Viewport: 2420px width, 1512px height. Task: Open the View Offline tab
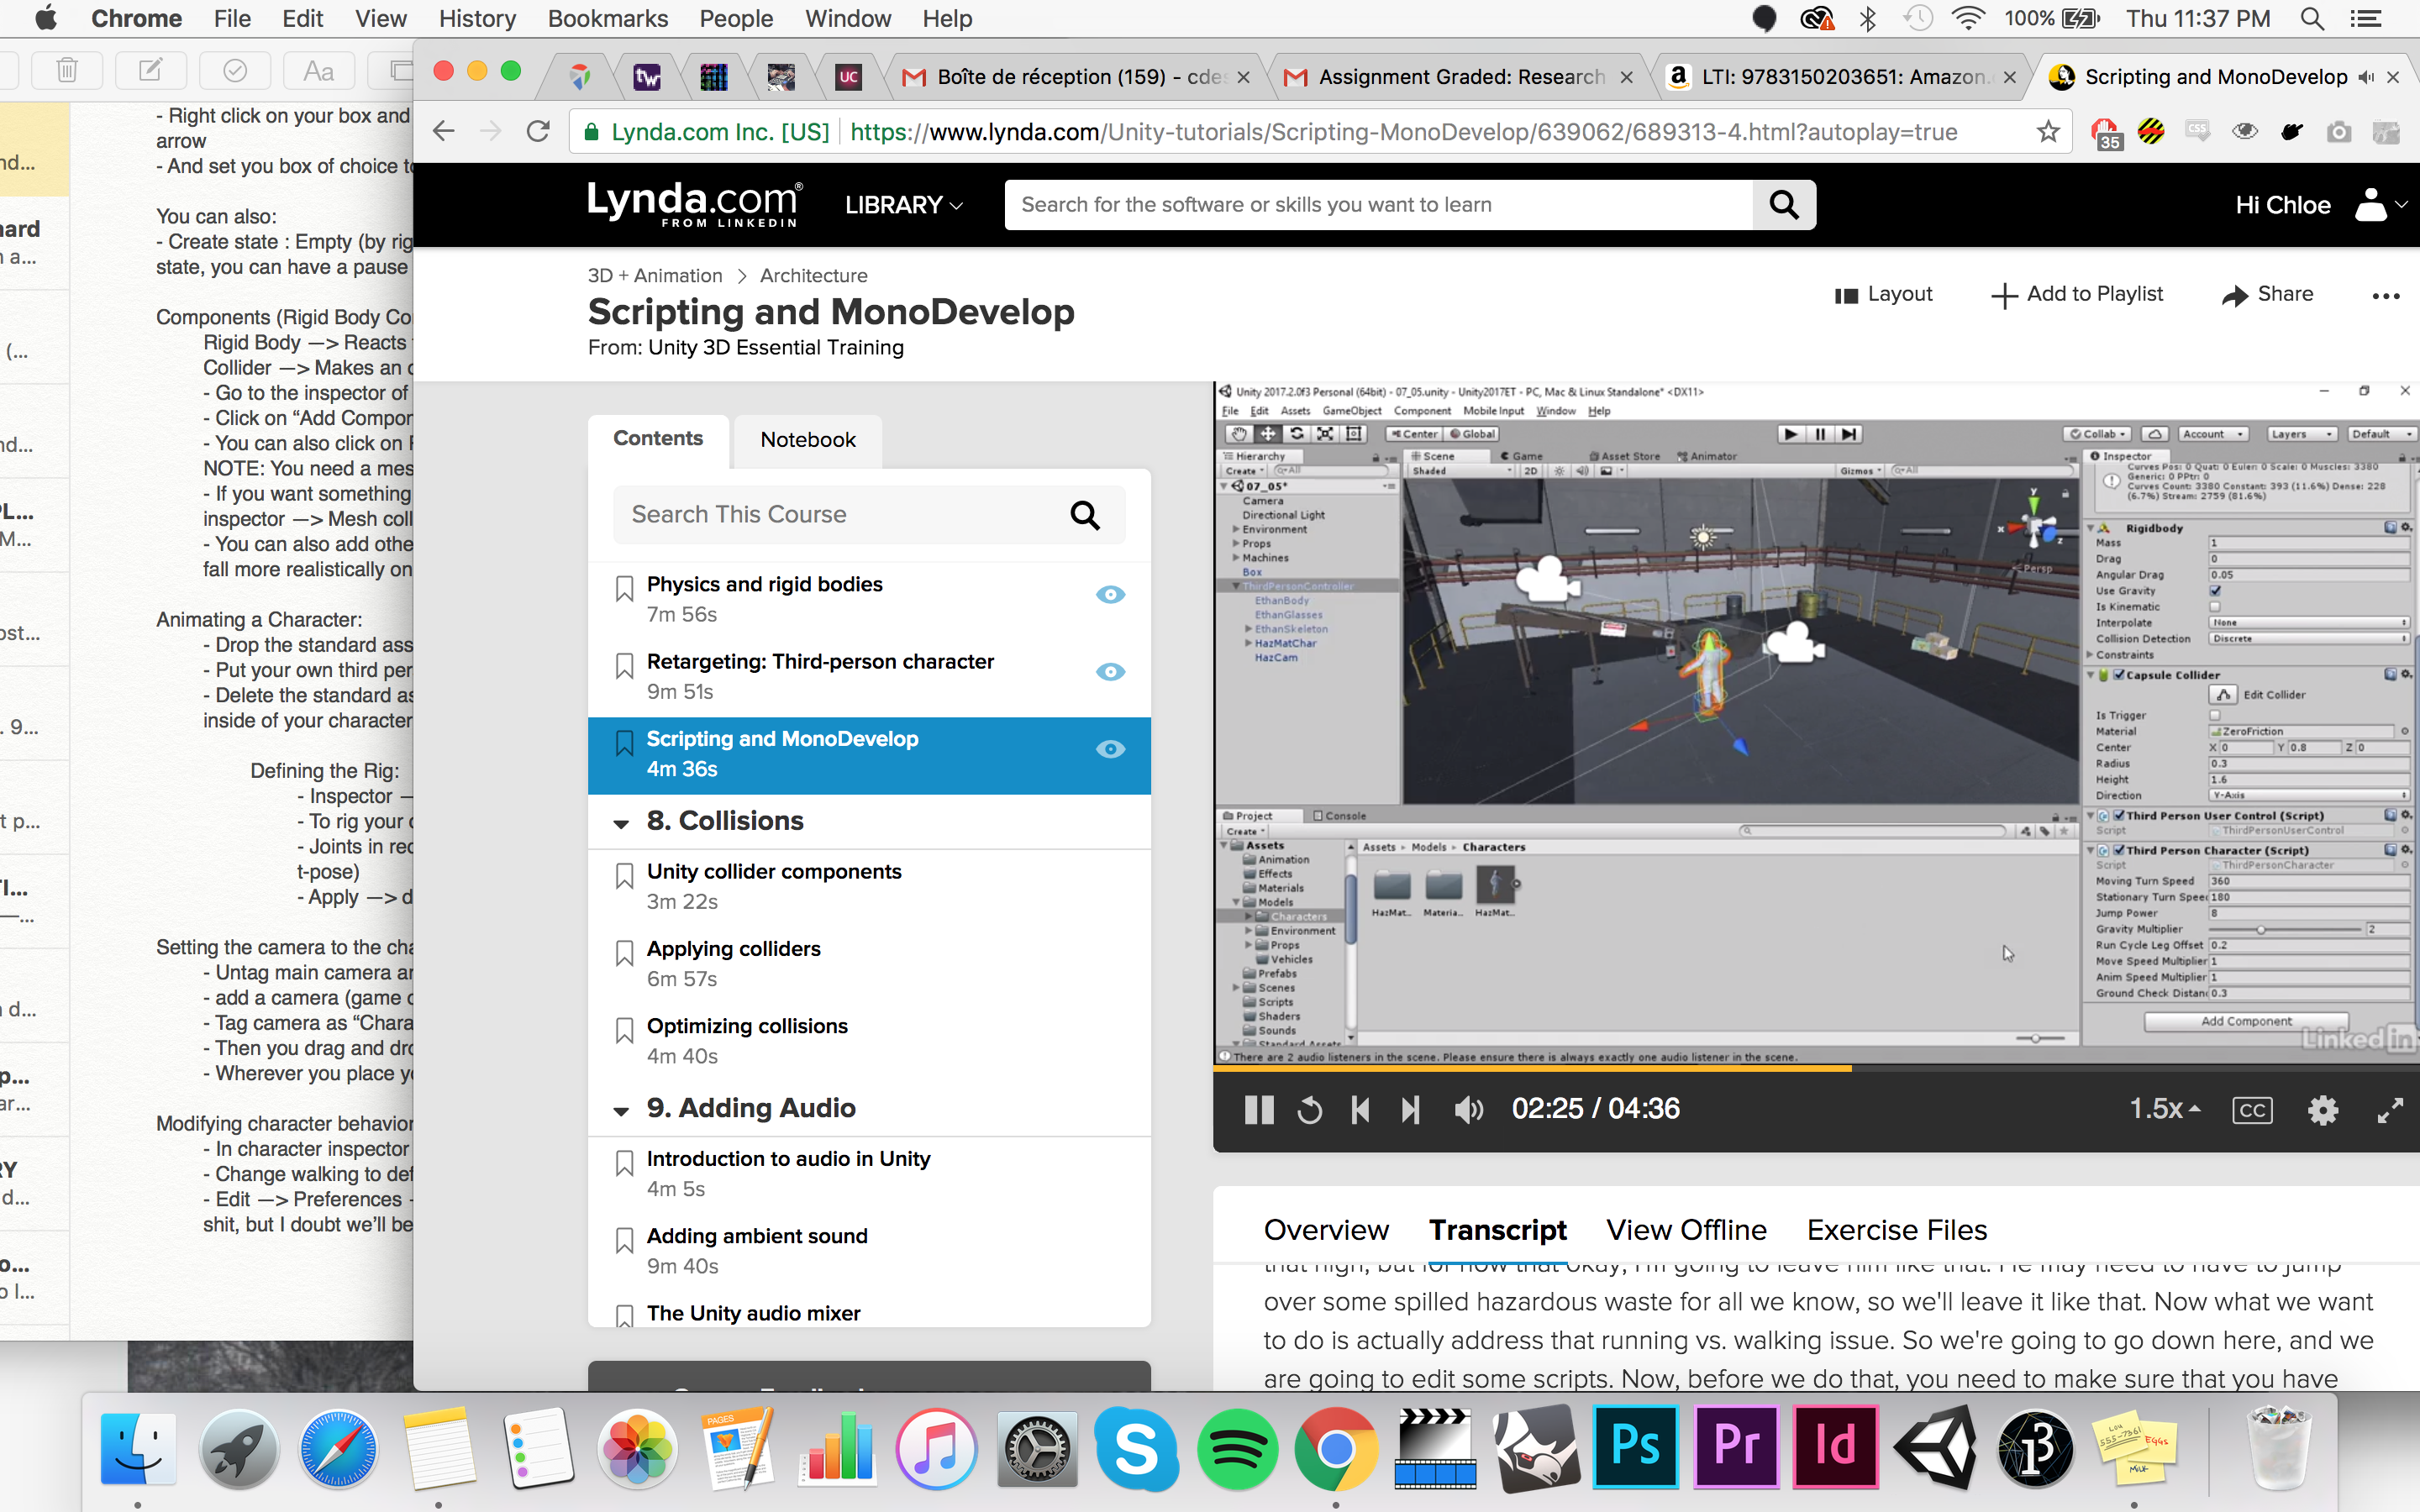[x=1686, y=1230]
